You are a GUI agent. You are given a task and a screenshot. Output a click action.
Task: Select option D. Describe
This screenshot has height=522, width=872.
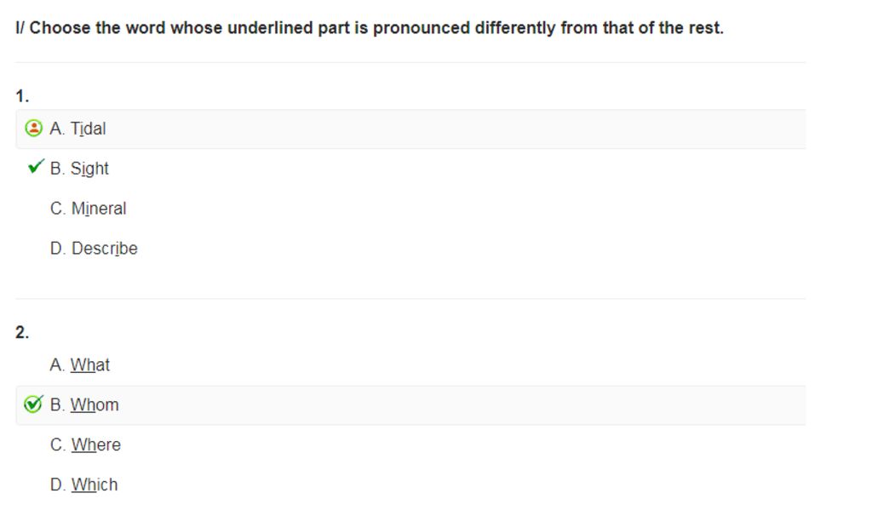pos(94,249)
